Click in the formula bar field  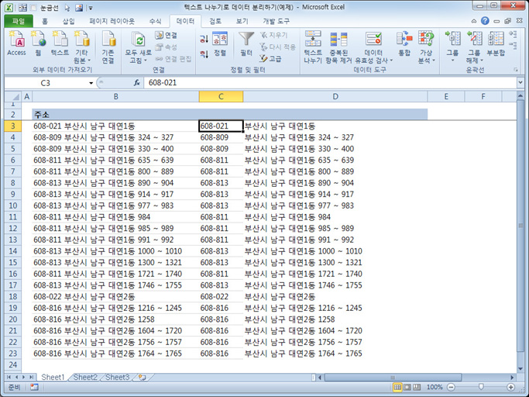click(x=330, y=83)
